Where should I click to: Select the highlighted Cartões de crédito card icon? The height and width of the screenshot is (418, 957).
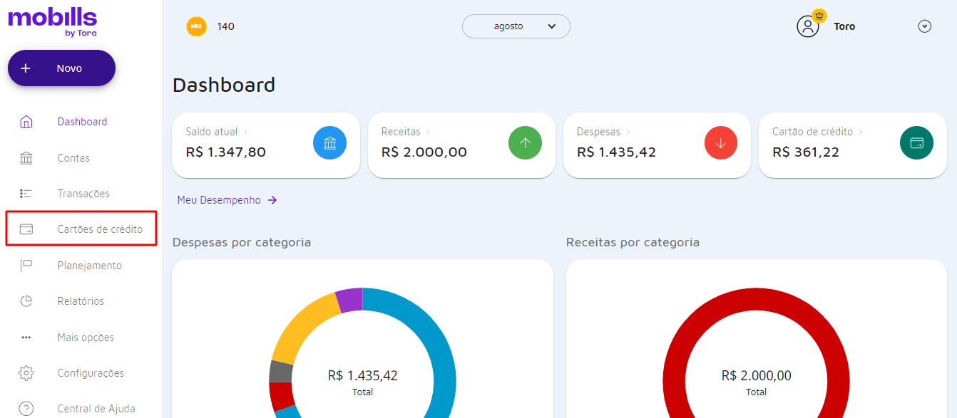[26, 229]
